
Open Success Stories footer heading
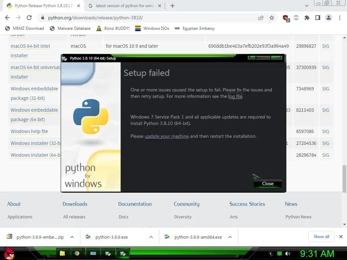247,204
